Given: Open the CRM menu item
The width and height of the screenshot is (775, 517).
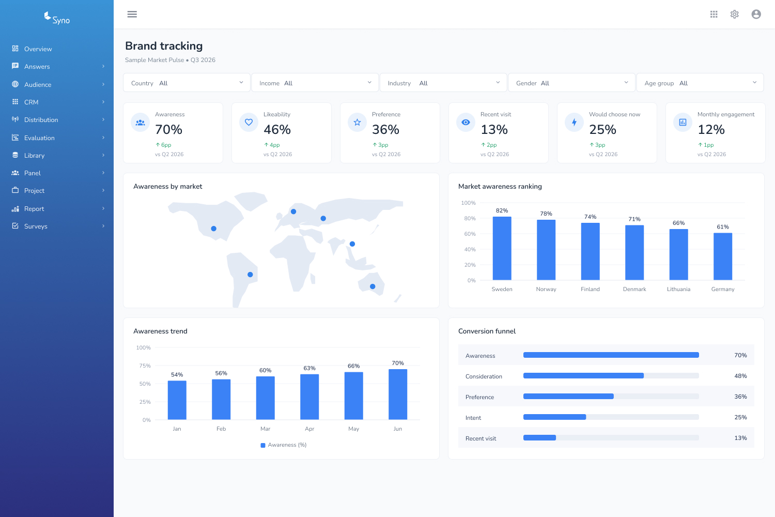Looking at the screenshot, I should (x=57, y=102).
